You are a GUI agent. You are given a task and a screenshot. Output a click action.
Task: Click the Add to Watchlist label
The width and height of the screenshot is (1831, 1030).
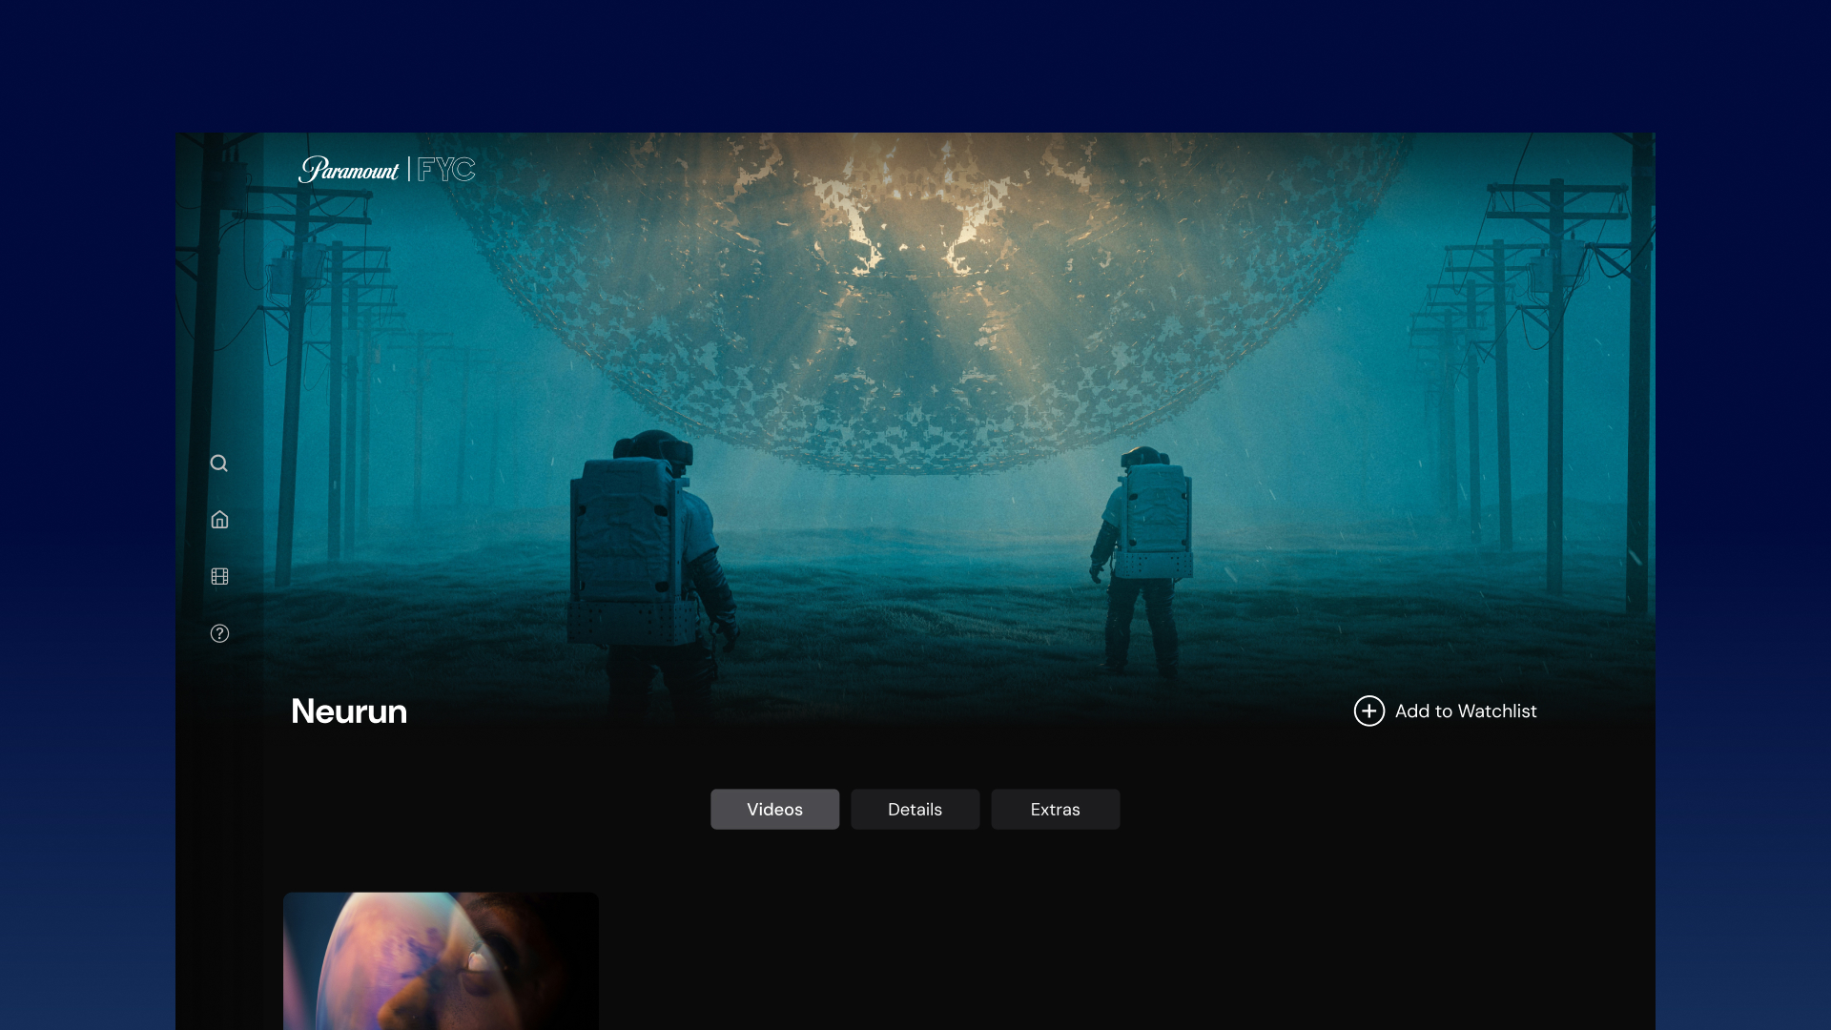(x=1465, y=711)
